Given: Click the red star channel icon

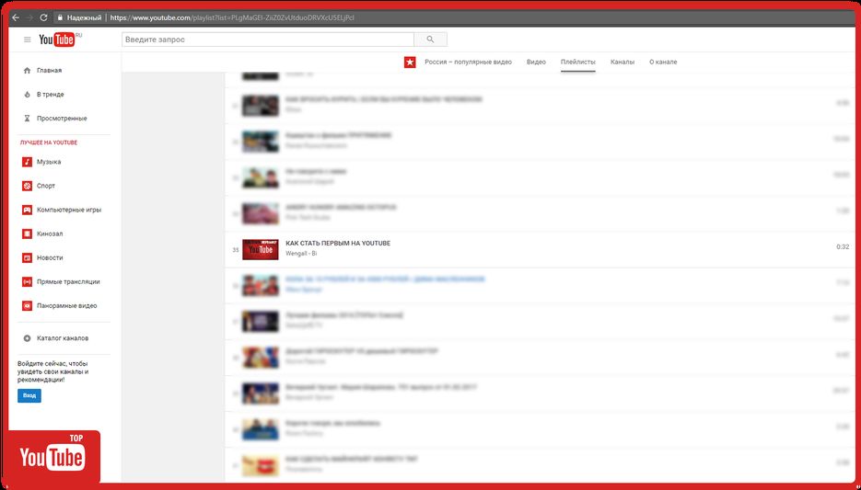Looking at the screenshot, I should point(410,62).
